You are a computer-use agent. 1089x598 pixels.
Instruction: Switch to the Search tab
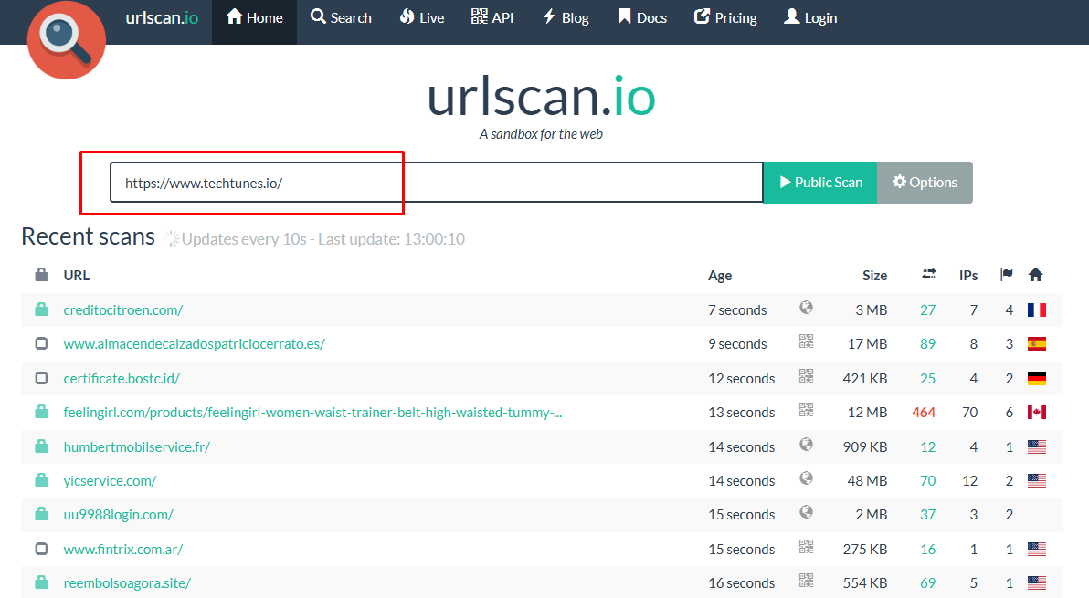coord(341,16)
